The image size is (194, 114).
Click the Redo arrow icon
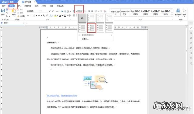point(7,16)
